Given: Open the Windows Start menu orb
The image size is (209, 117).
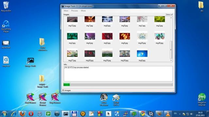Looking at the screenshot, I should (x=4, y=114).
